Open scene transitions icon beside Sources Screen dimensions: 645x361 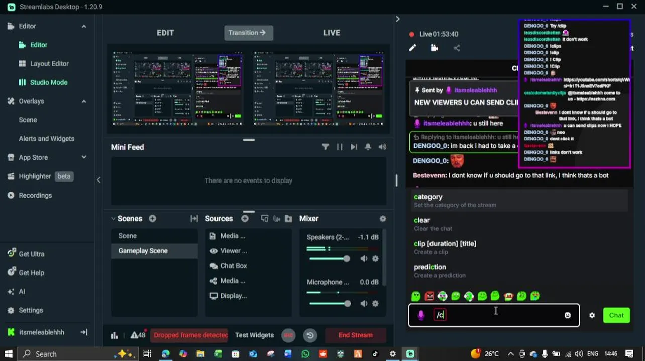pos(194,219)
